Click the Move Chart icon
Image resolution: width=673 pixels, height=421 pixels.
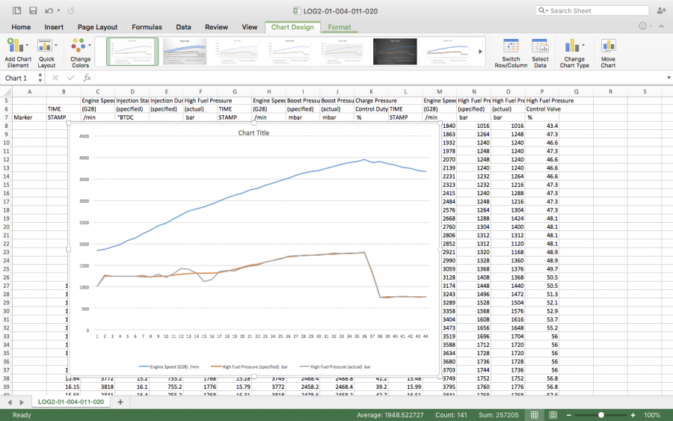[608, 46]
